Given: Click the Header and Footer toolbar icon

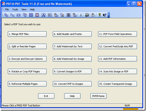Looking at the screenshot, I should tap(37, 15).
